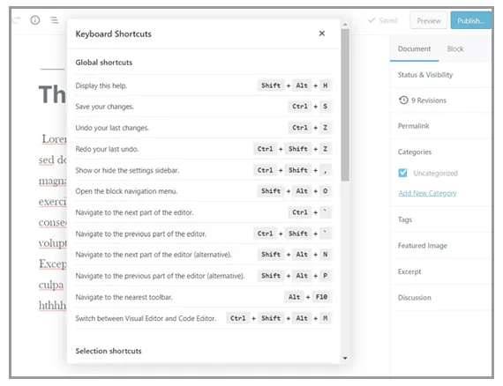The image size is (503, 386).
Task: Close the Keyboard Shortcuts dialog
Action: pyautogui.click(x=322, y=33)
